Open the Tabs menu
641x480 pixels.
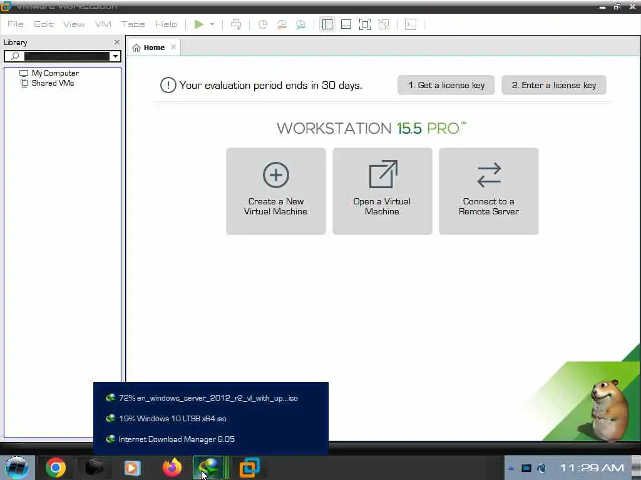[133, 24]
